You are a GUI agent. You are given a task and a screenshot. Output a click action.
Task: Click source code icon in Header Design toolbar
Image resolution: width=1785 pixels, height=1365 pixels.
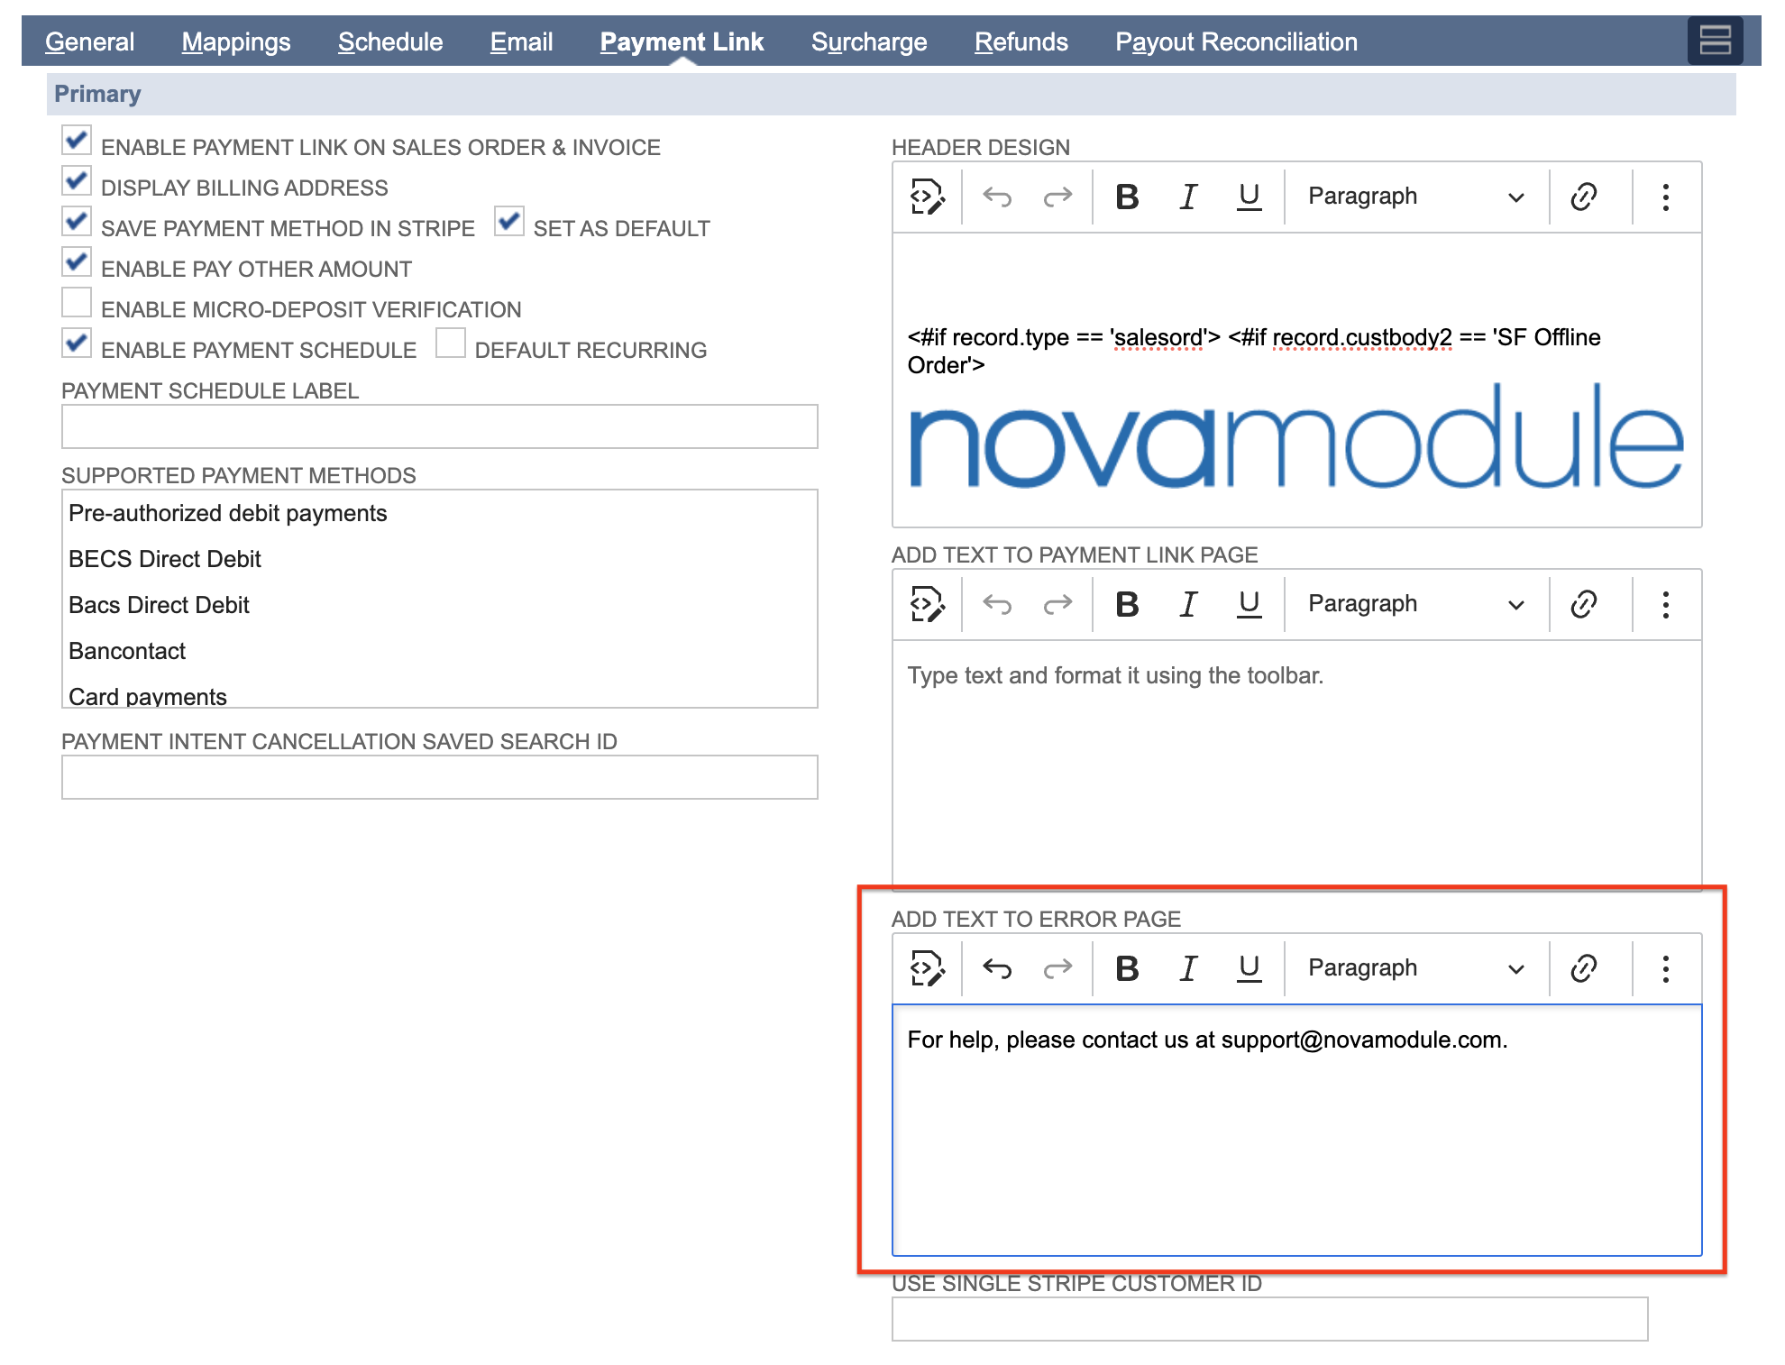[x=927, y=197]
